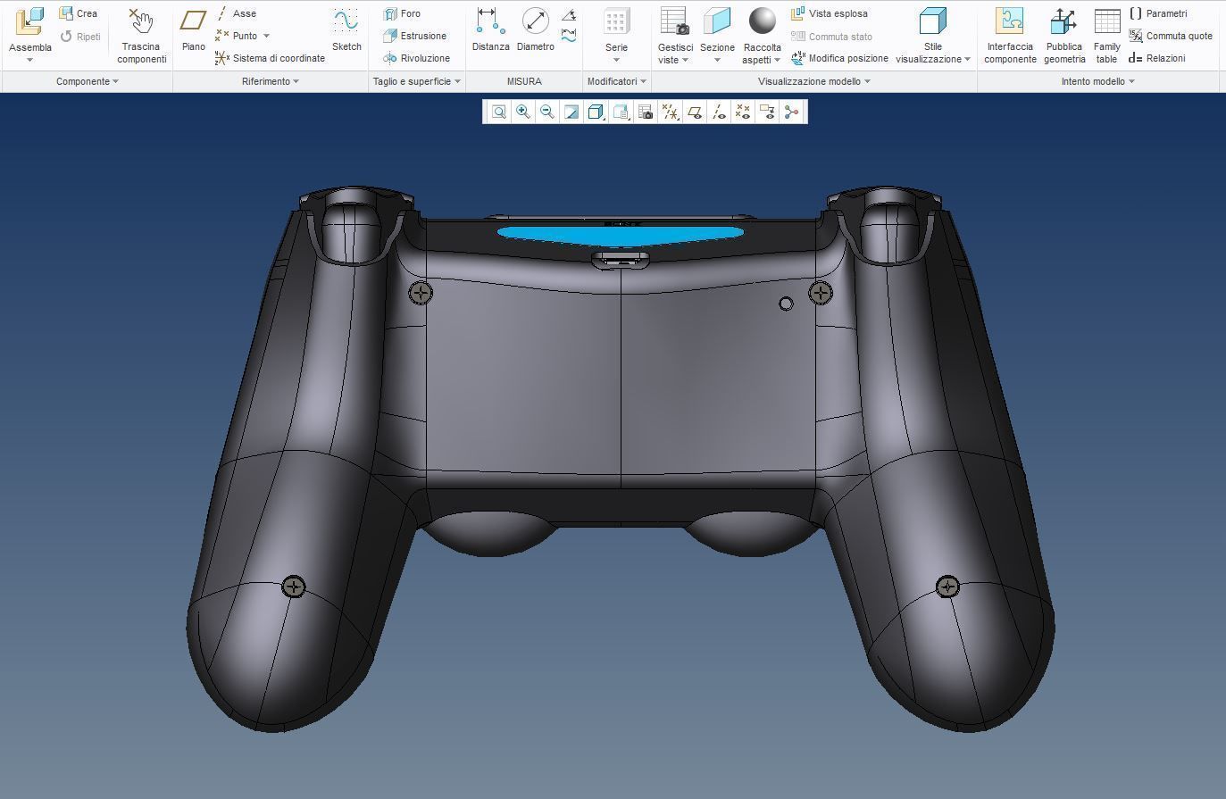Toggle datum point display
This screenshot has height=799, width=1226.
coord(743,112)
